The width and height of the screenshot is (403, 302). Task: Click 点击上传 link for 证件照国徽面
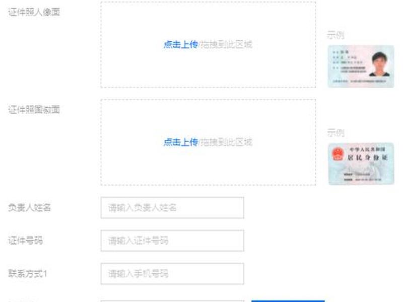(181, 142)
